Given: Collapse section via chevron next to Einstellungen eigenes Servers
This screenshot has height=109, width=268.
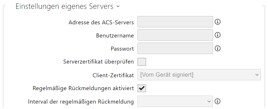Looking at the screenshot, I should click(118, 7).
